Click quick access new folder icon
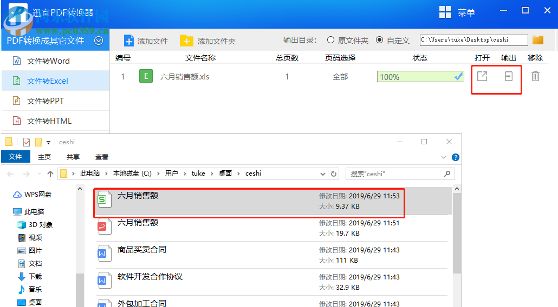 (39, 142)
